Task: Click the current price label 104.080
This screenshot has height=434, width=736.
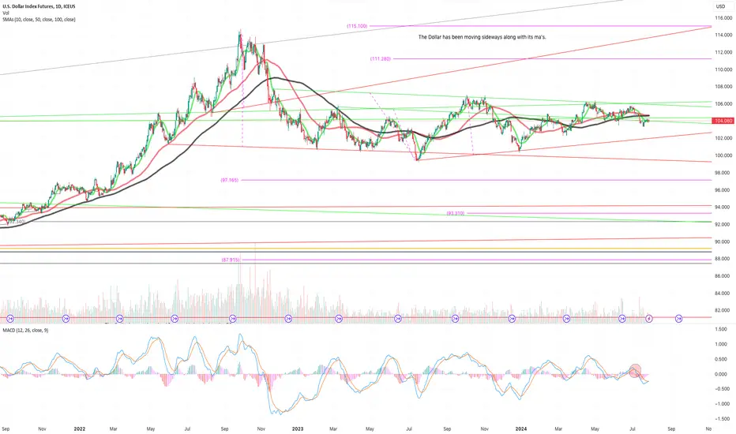Action: coord(723,121)
